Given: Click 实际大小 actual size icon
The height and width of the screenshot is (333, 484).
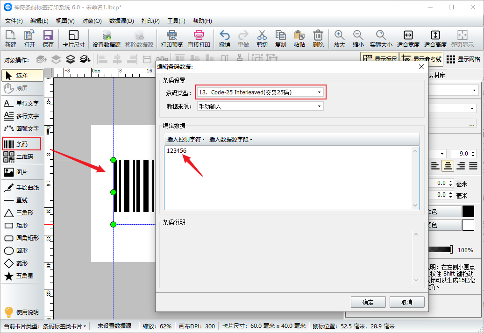Looking at the screenshot, I should pos(381,39).
